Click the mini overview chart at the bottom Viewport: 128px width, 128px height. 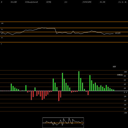pos(63,123)
